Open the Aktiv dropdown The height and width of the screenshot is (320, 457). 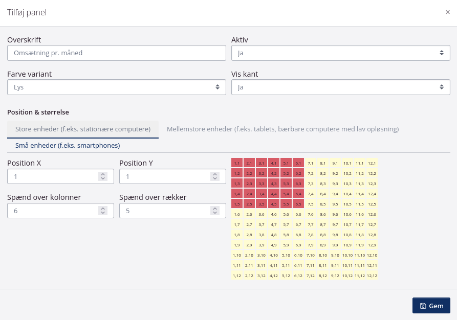click(x=340, y=53)
